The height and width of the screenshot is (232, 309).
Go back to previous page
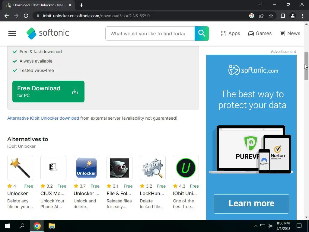pos(7,16)
